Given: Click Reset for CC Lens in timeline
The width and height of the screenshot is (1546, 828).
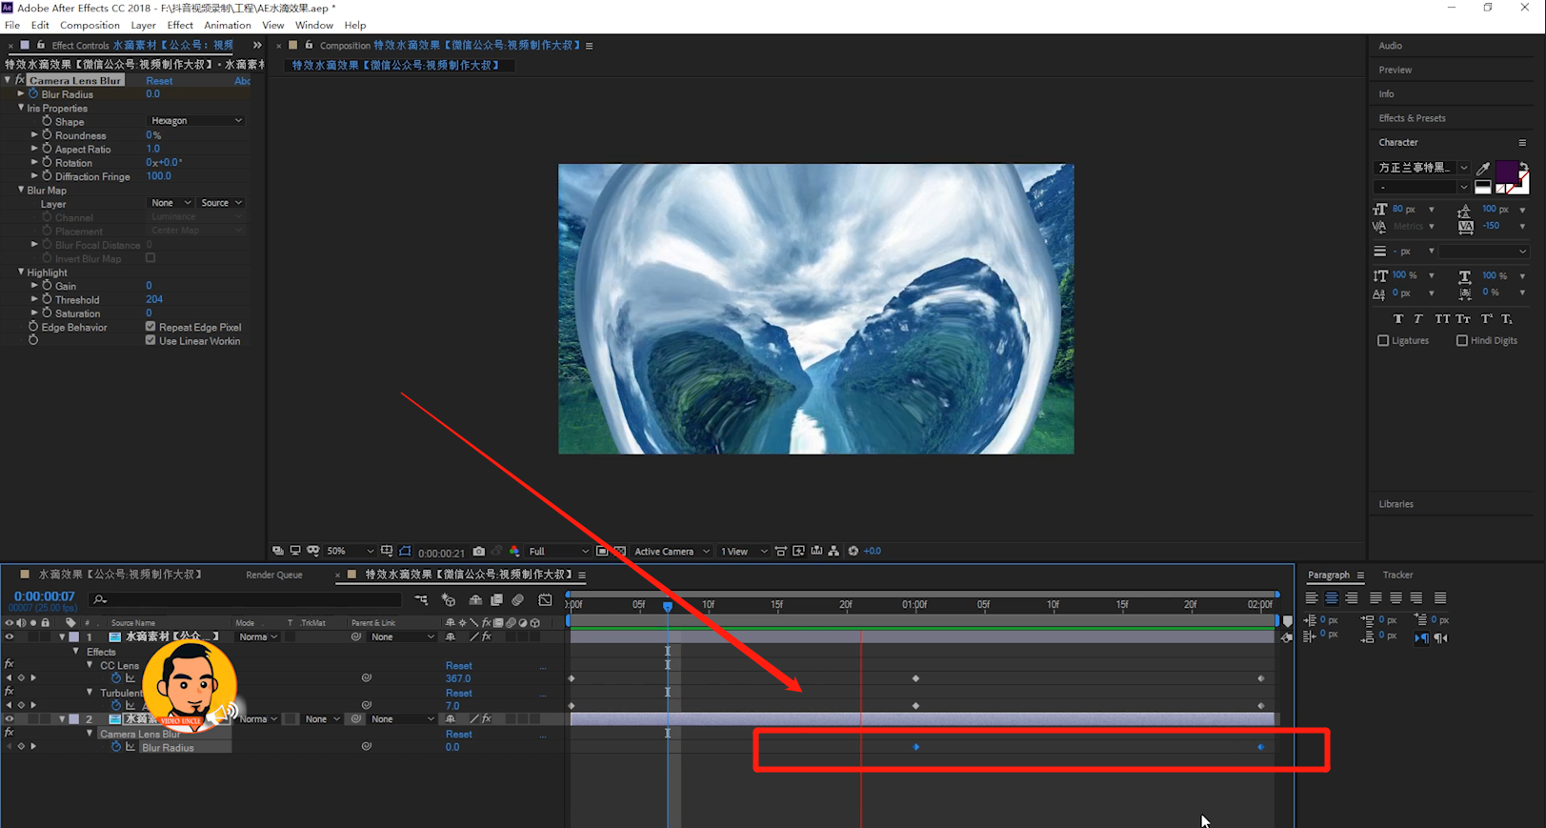Looking at the screenshot, I should (458, 665).
